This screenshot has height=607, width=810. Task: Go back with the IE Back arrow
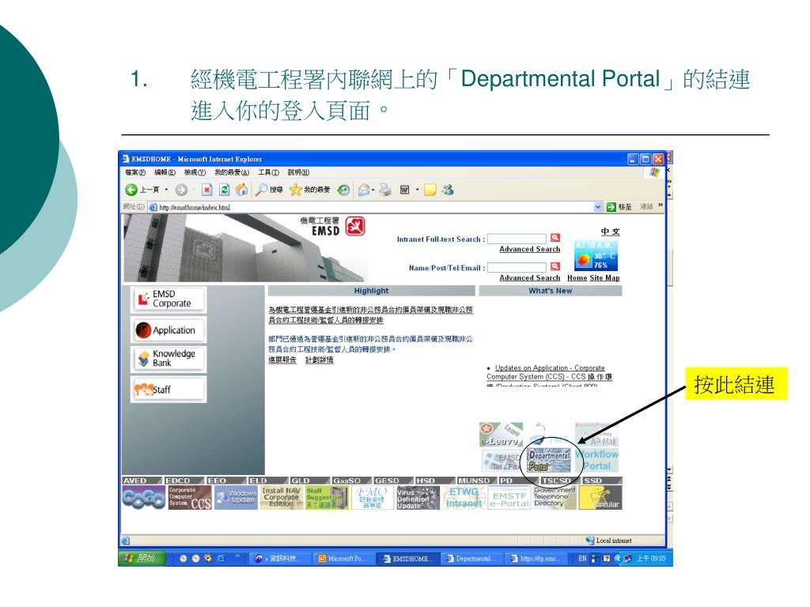coord(131,190)
